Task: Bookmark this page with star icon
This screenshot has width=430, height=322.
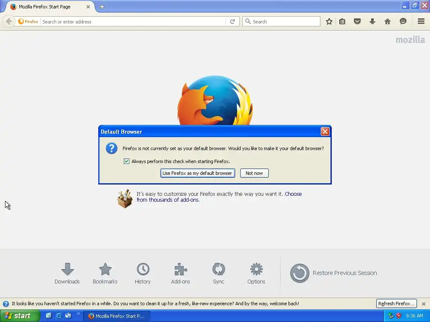Action: [x=329, y=21]
